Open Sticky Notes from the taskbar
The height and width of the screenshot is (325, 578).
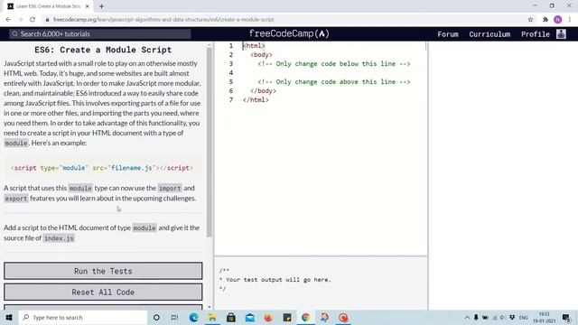coord(287,317)
